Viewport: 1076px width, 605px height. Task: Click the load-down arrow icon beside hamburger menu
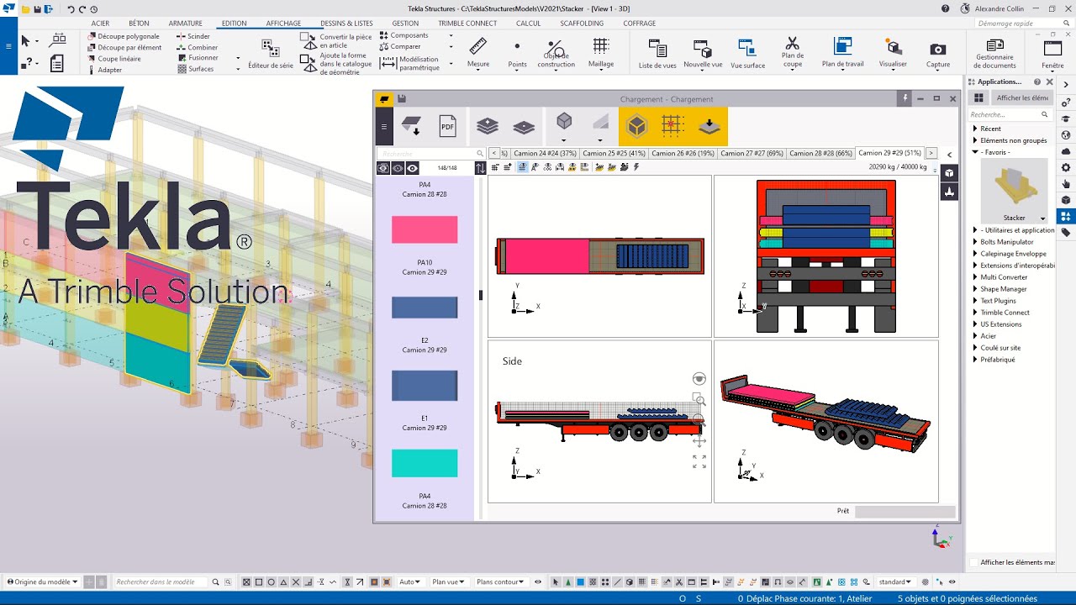click(411, 127)
